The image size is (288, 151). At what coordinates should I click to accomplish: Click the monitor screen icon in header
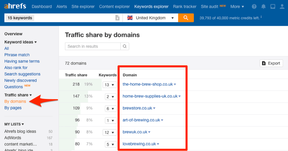[x=273, y=7]
